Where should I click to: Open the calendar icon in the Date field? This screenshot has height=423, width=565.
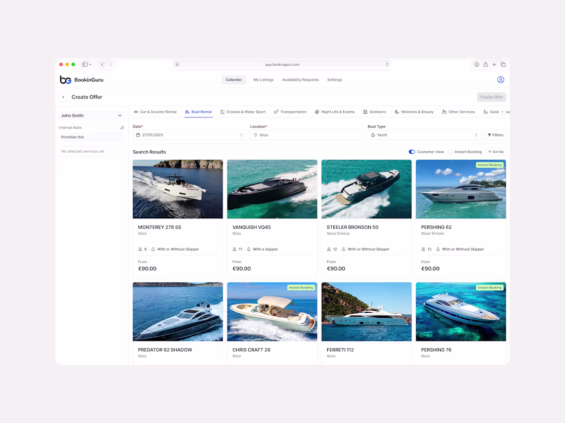point(138,135)
